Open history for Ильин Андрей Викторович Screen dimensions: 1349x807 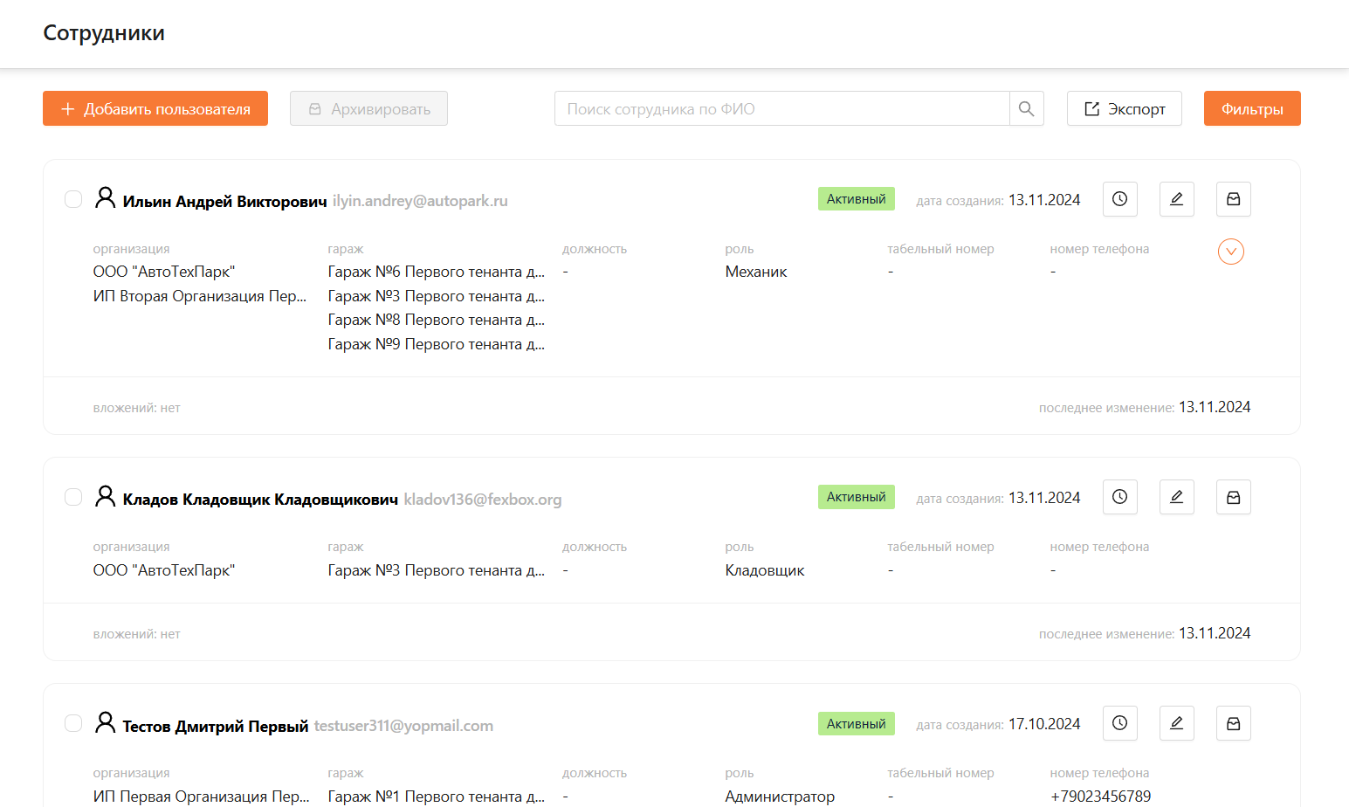coord(1119,199)
